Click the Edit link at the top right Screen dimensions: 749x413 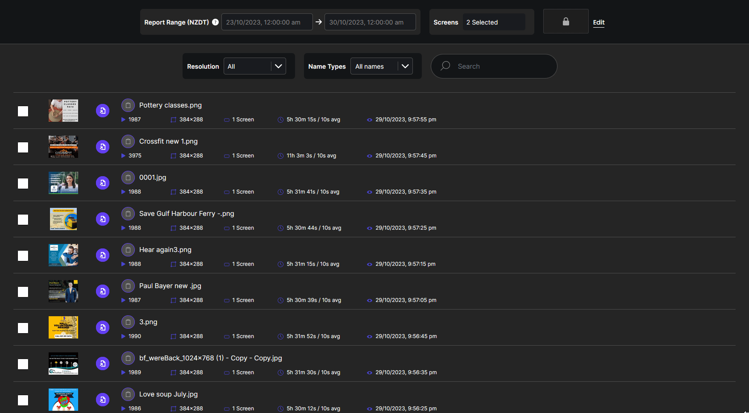click(599, 22)
